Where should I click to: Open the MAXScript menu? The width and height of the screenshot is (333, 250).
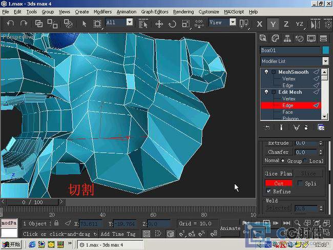[x=234, y=12]
